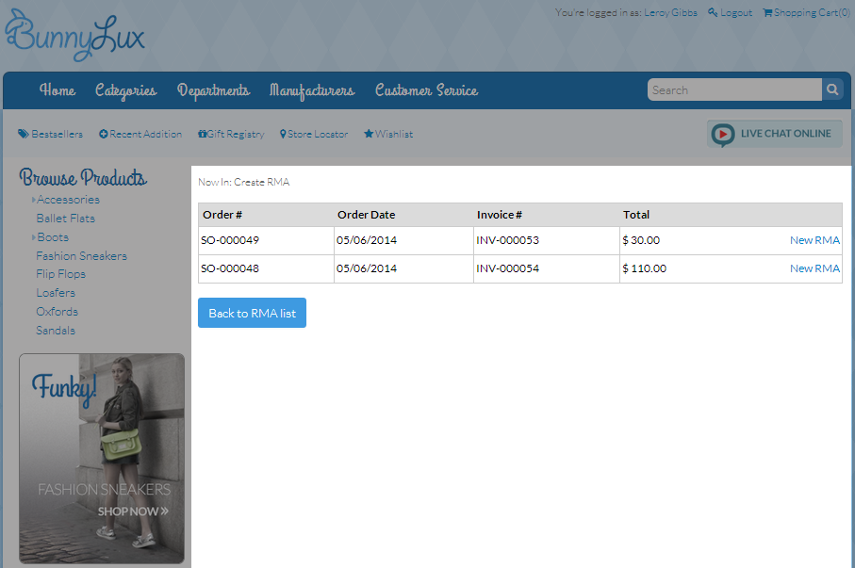Click the Logout key icon
855x568 pixels.
click(x=713, y=13)
